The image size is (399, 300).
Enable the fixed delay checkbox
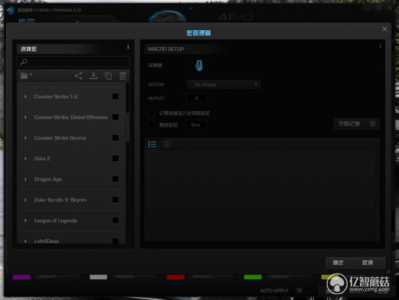[152, 125]
